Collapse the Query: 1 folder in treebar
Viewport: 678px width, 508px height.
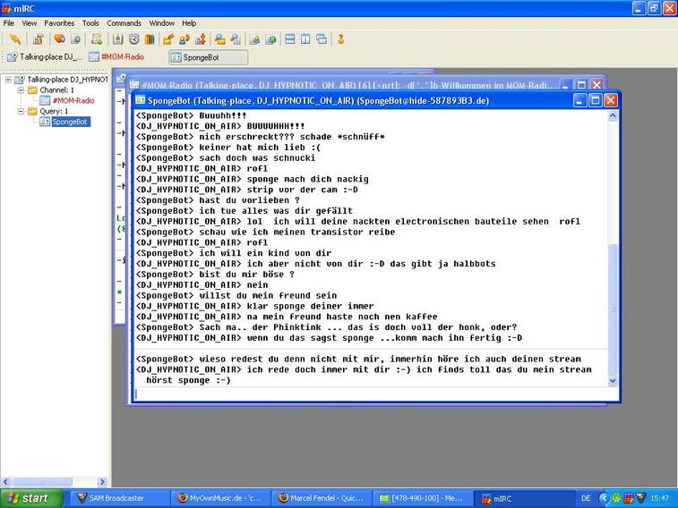(x=21, y=112)
